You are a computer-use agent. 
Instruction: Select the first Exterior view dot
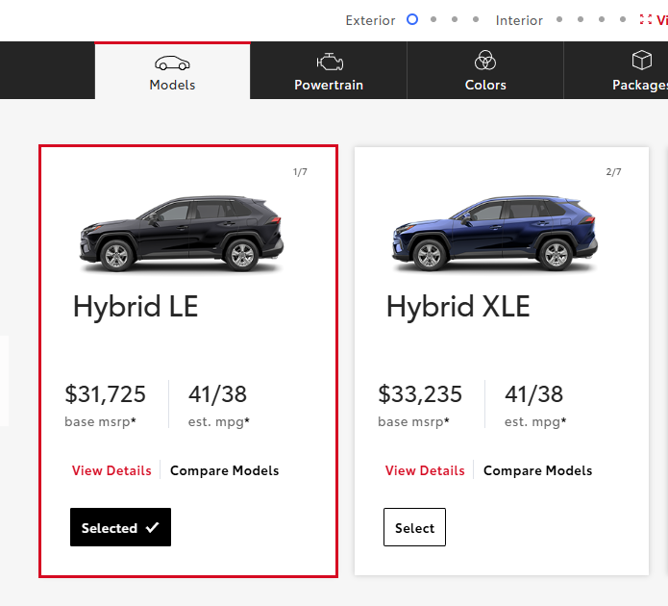point(412,19)
